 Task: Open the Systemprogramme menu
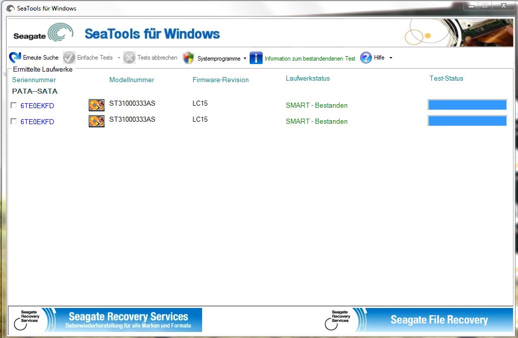[x=219, y=59]
